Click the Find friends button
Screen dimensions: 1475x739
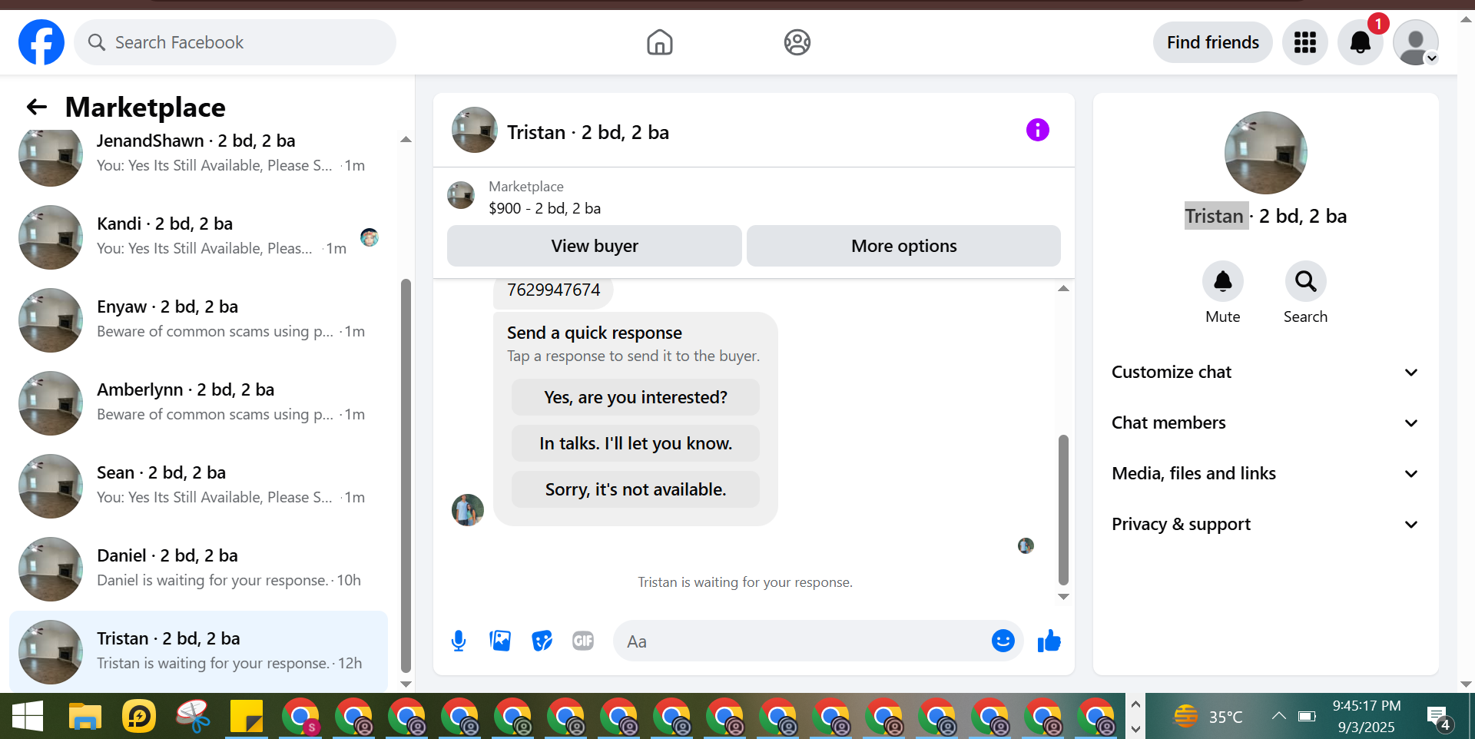pos(1213,42)
